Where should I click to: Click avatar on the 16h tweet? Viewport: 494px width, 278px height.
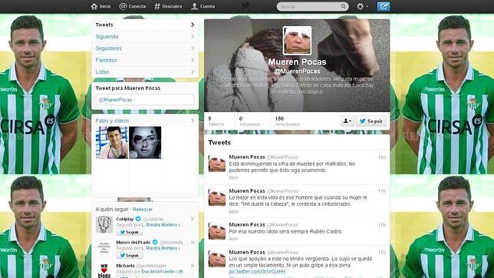click(217, 164)
